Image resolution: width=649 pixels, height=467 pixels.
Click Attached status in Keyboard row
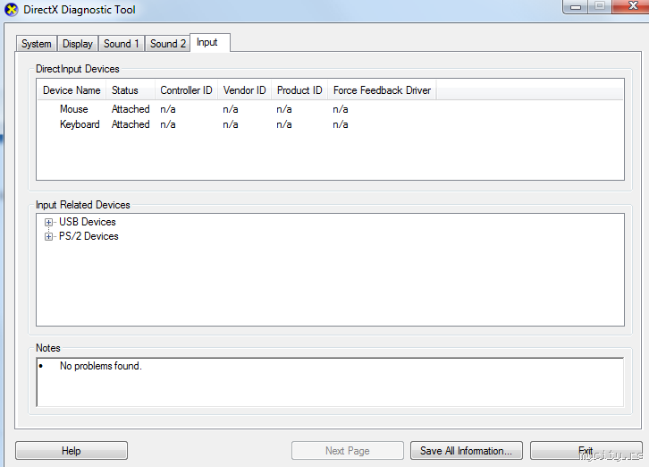(131, 124)
